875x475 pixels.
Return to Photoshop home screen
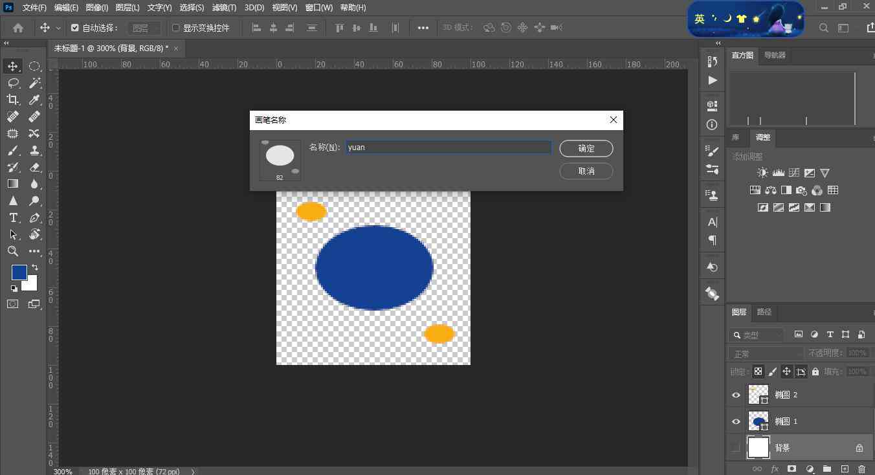point(18,28)
